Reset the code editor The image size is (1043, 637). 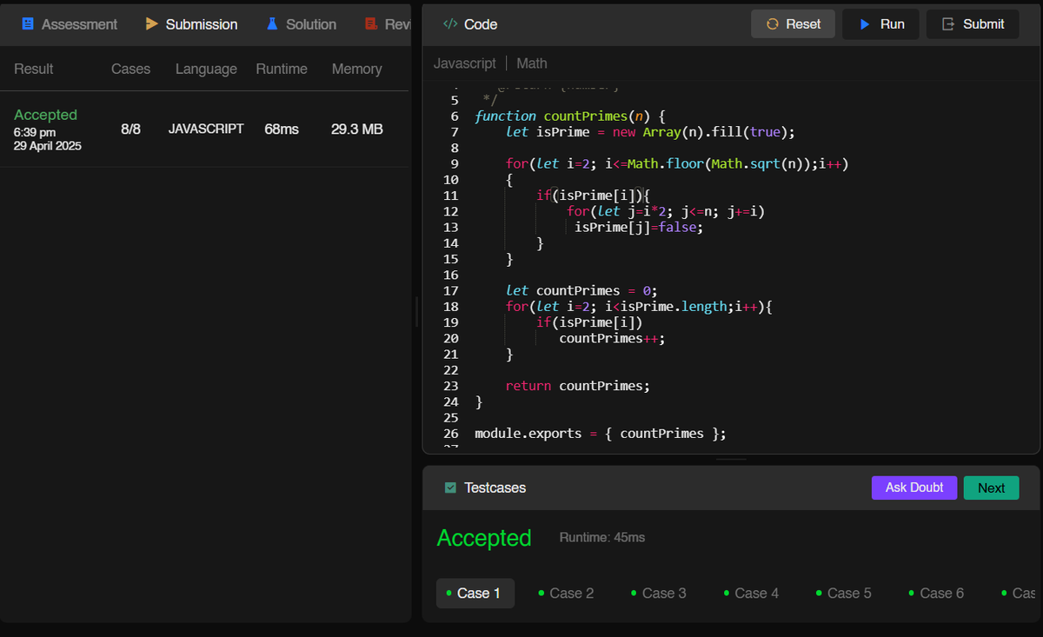point(793,24)
